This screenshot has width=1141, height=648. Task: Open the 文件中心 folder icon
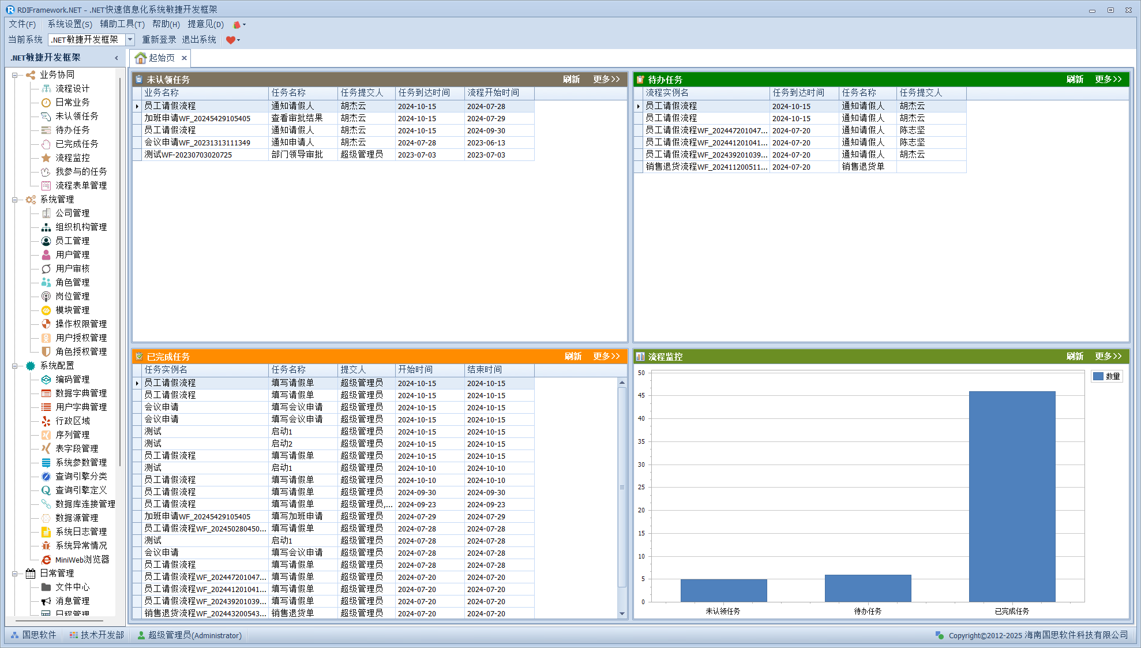tap(46, 587)
